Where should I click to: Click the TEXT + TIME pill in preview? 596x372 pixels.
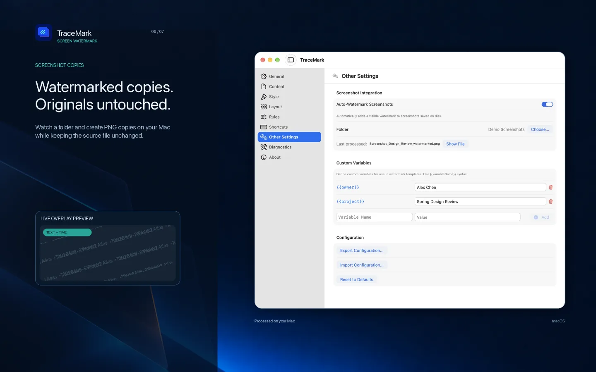67,232
